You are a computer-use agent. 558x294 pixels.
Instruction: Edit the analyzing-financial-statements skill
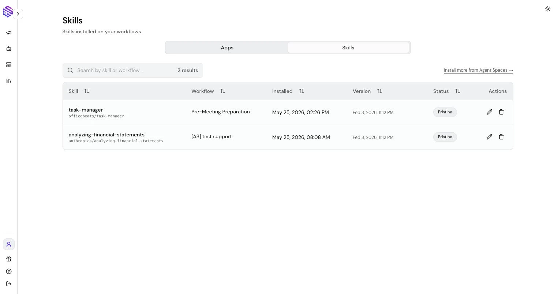point(490,137)
